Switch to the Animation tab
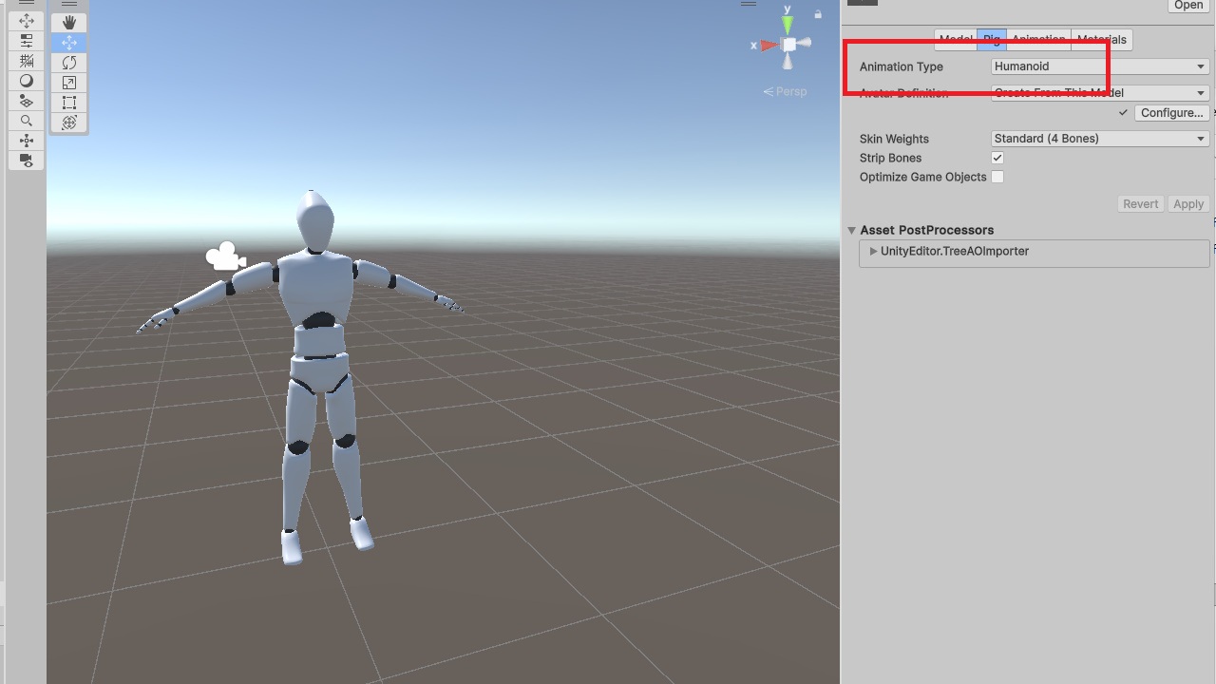This screenshot has width=1216, height=684. (x=1038, y=39)
